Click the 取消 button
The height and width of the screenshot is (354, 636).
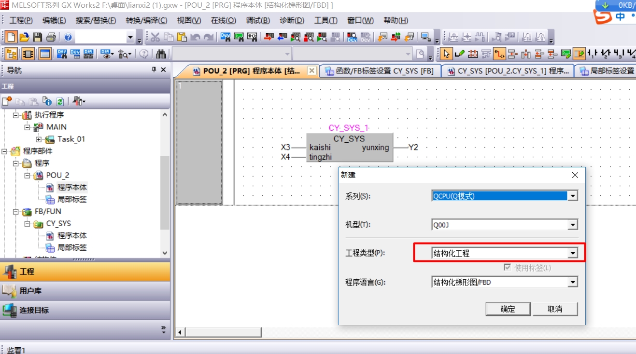[555, 309]
